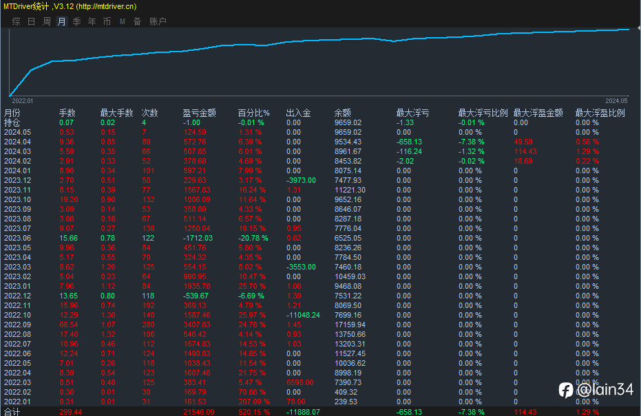641x416 pixels.
Task: Click the 余额 column header
Action: (x=342, y=113)
